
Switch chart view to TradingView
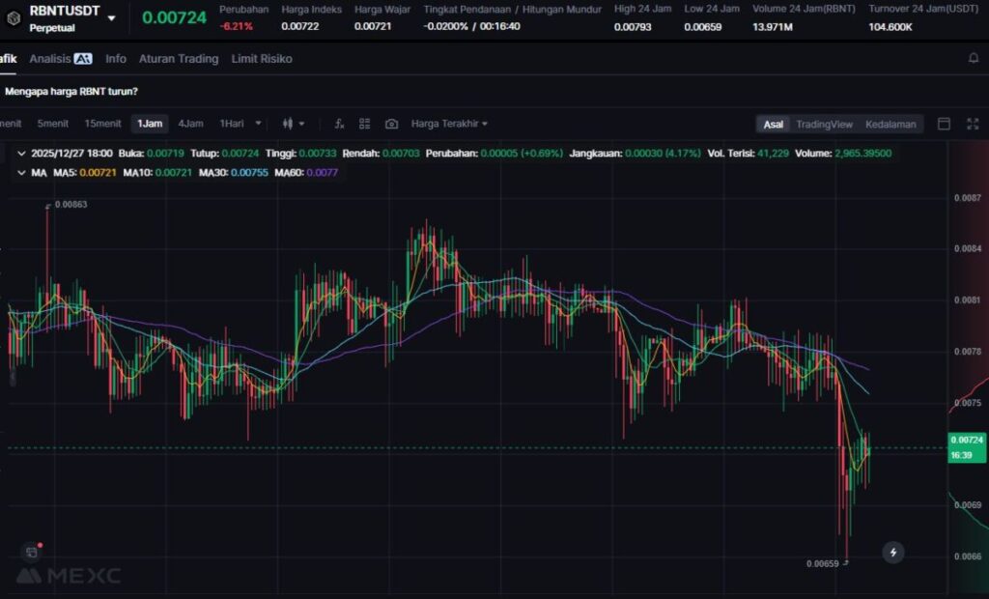click(x=824, y=125)
